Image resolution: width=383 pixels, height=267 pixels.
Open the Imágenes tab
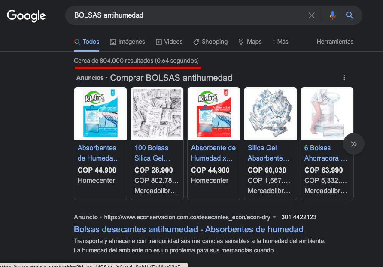[x=127, y=42]
